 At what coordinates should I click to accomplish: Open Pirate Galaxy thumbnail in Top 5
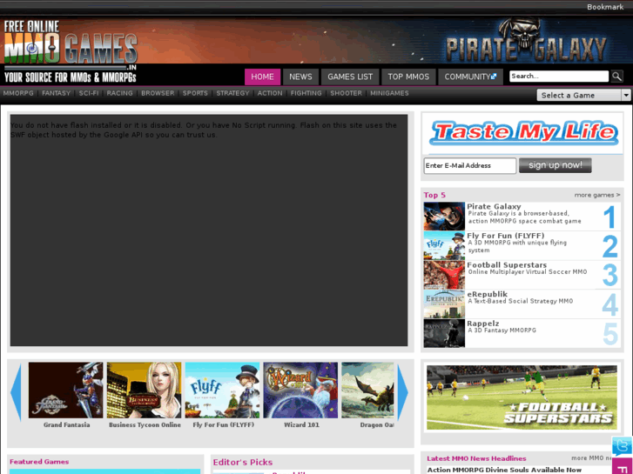coord(444,217)
